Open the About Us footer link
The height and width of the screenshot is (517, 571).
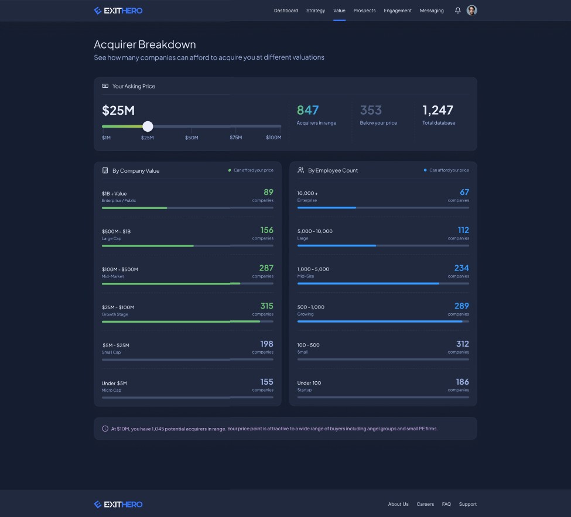[398, 504]
